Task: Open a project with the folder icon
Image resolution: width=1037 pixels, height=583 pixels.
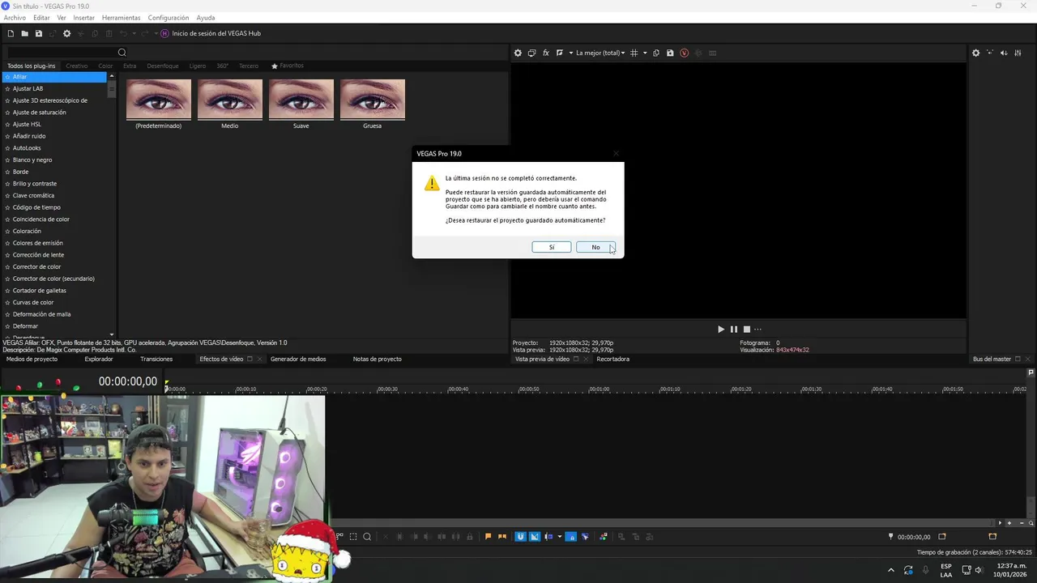Action: [24, 33]
